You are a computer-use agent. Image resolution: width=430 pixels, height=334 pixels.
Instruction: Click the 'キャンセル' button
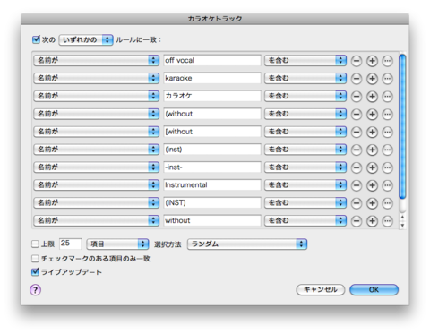click(x=321, y=289)
